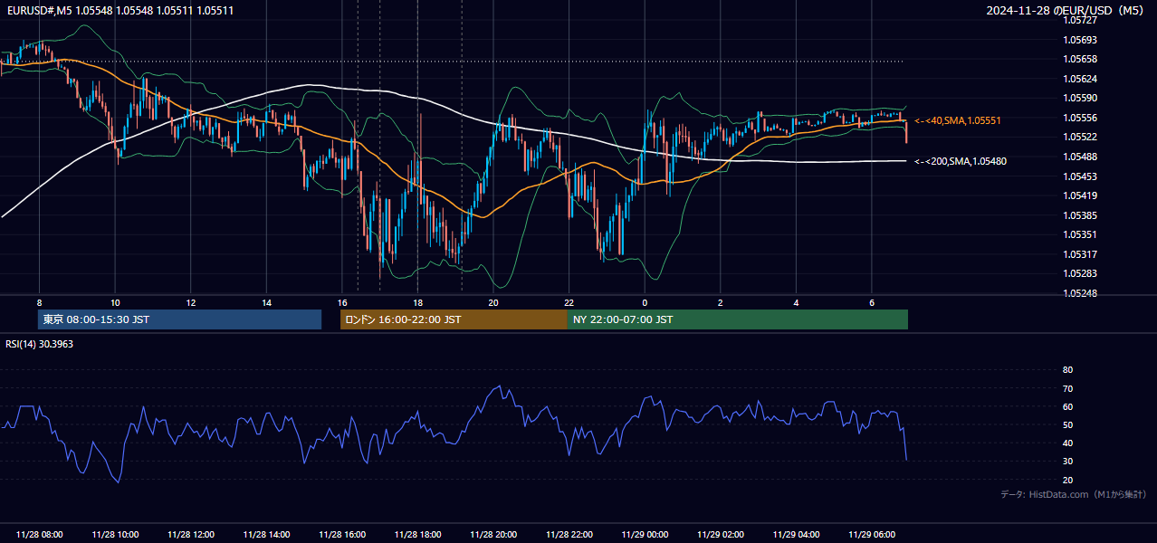The image size is (1157, 543).
Task: Click RSI scale label 20
Action: tap(1067, 480)
